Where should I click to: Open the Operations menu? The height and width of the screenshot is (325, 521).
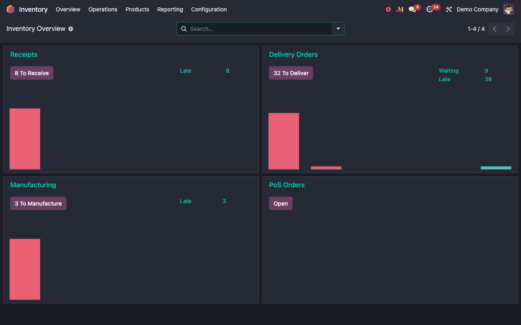pyautogui.click(x=103, y=9)
